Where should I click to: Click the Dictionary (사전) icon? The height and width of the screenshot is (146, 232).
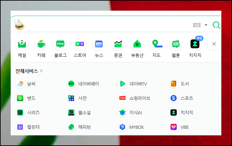pos(71,98)
